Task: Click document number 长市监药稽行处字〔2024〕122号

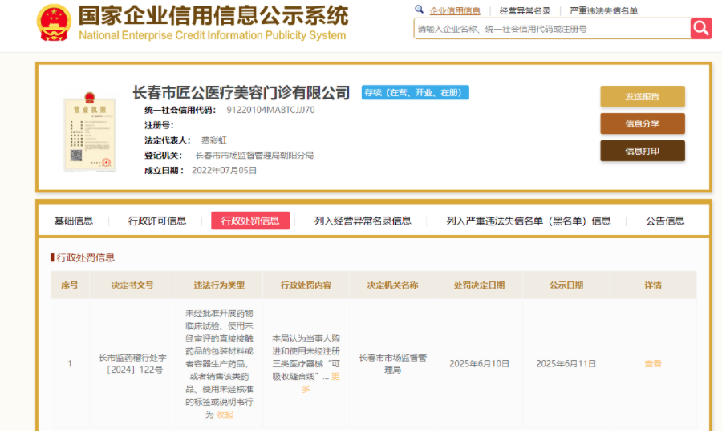Action: coord(132,364)
